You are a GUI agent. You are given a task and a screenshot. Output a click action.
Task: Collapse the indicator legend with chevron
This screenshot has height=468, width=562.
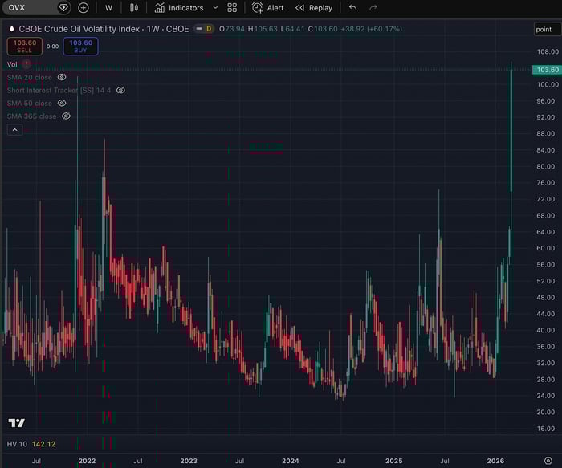(x=14, y=129)
